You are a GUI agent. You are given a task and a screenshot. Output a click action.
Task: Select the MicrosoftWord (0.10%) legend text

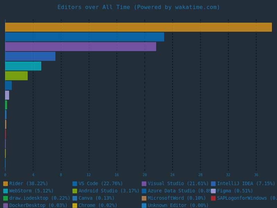pyautogui.click(x=177, y=198)
